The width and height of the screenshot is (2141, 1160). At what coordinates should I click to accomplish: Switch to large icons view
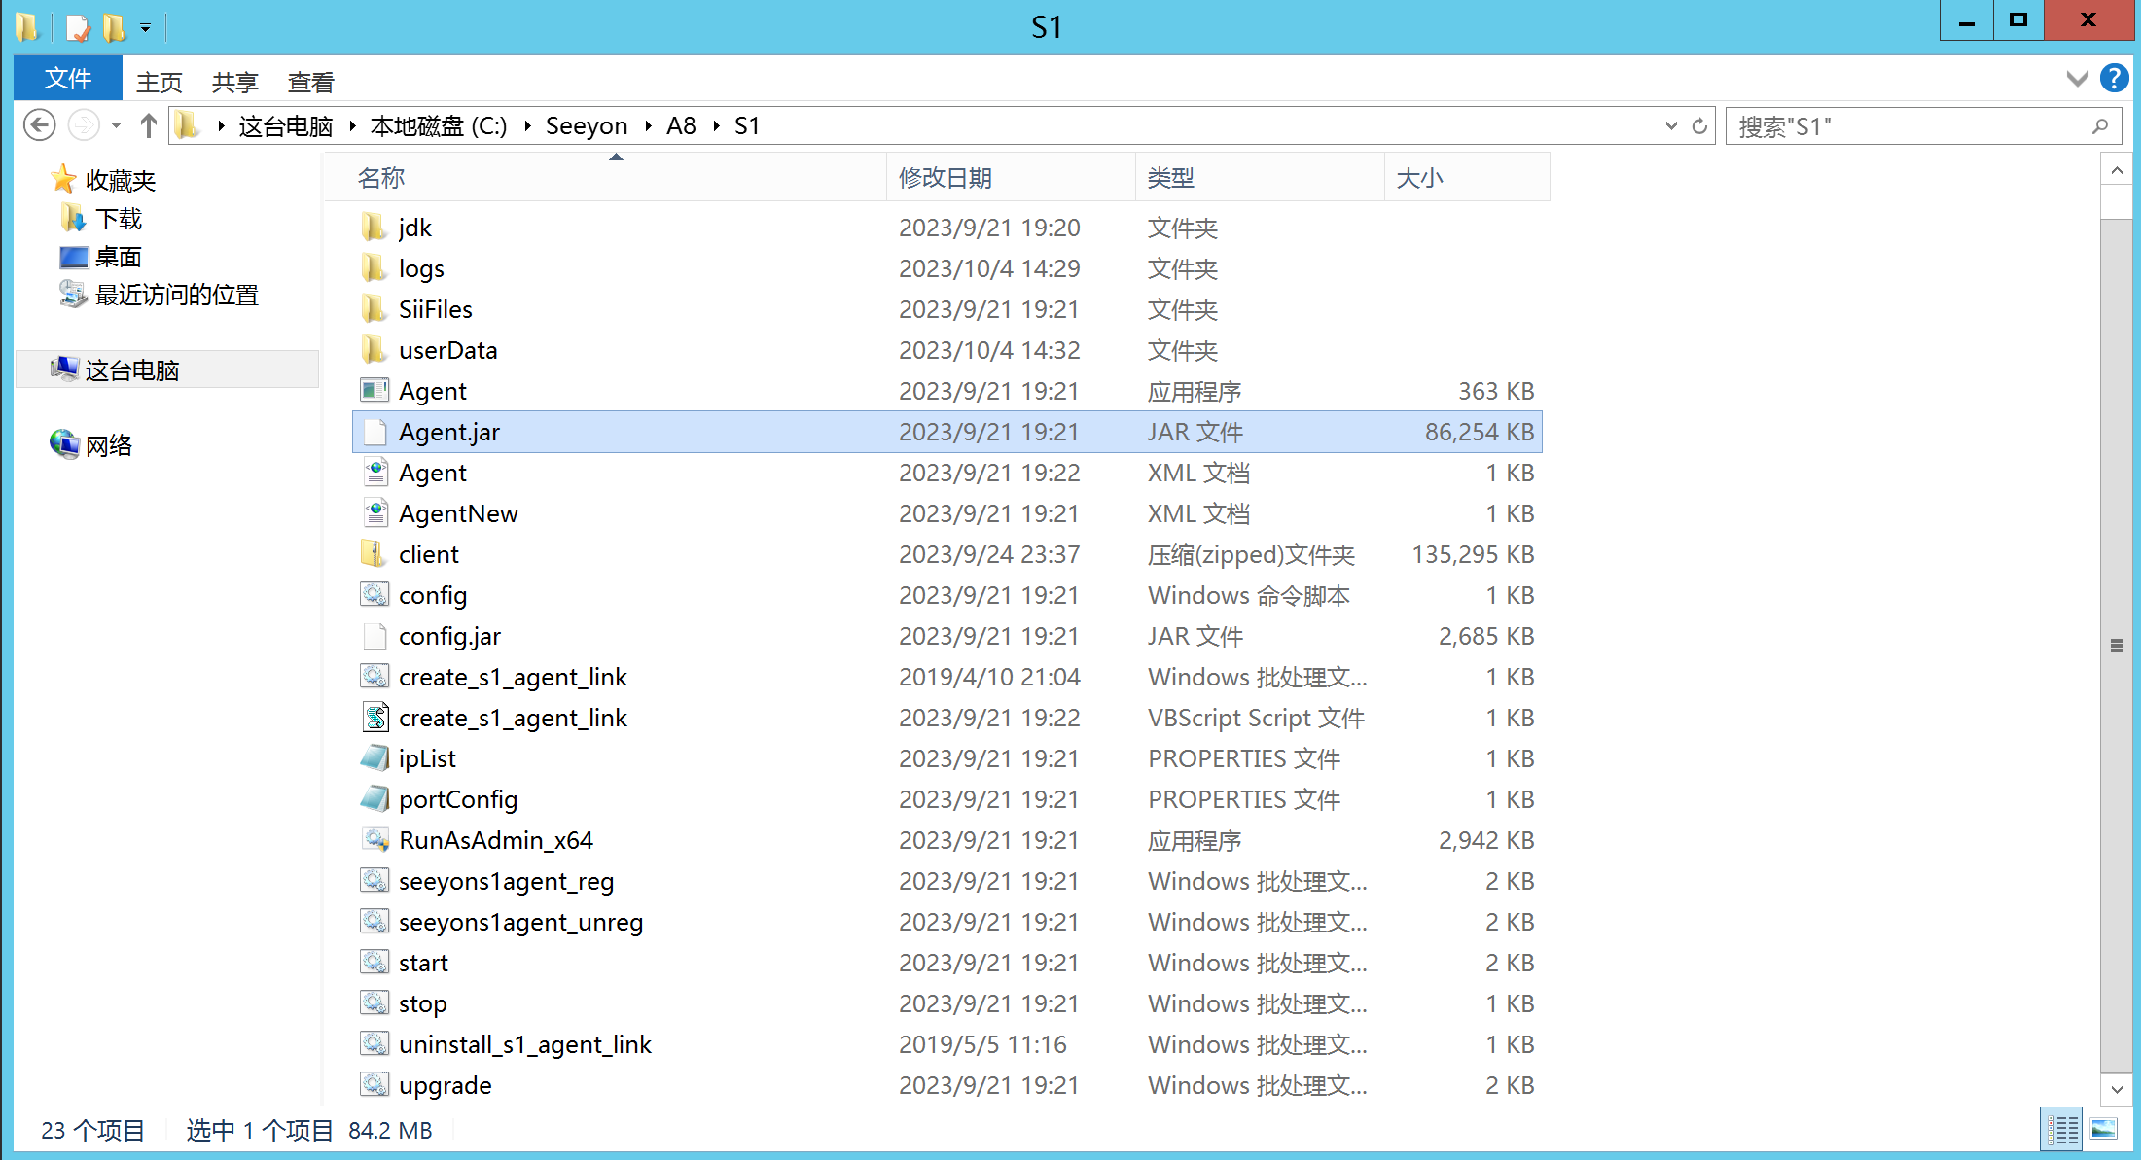[x=2103, y=1130]
